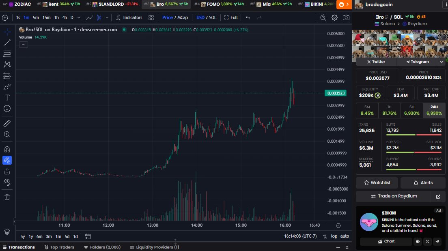This screenshot has height=251, width=448.
Task: Select the 1h timeframe
Action: [56, 18]
